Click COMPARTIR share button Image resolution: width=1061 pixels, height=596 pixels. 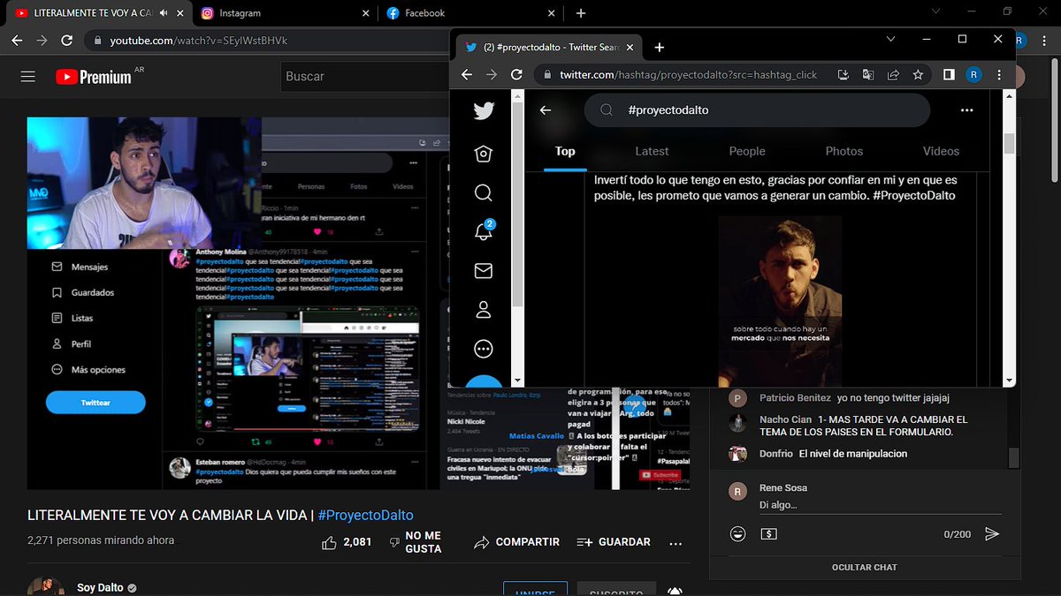517,542
